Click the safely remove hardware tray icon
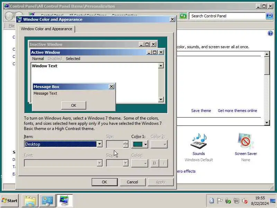 tap(228, 201)
